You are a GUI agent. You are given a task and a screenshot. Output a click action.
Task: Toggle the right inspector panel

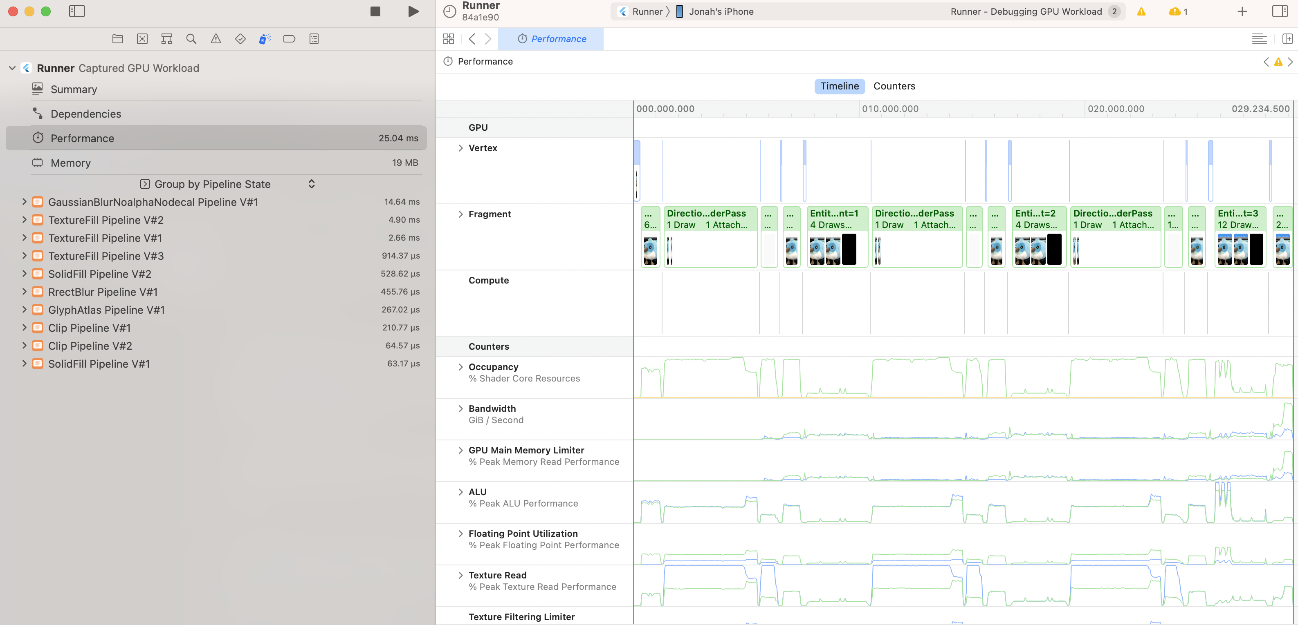pos(1279,11)
